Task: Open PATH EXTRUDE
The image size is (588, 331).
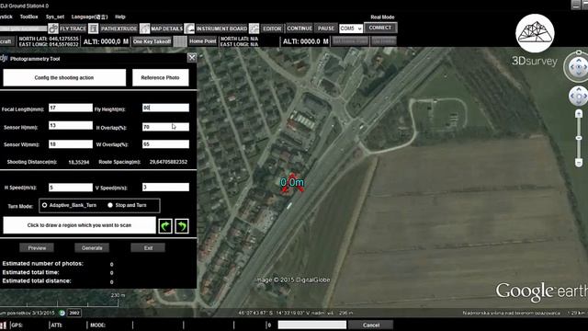Action: [119, 29]
